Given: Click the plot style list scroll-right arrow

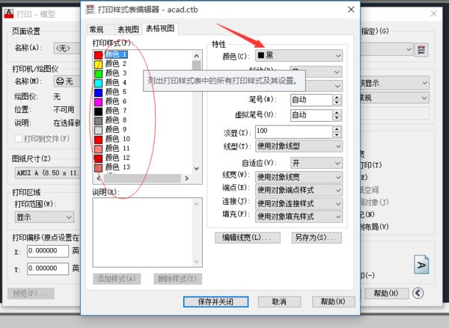Looking at the screenshot, I should coord(186,179).
